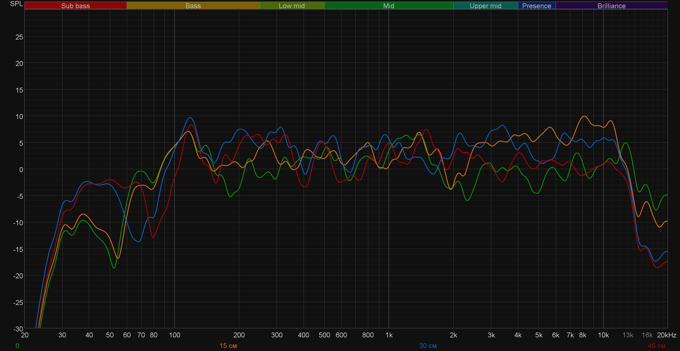Screen dimensions: 680x351
Task: Click the Brilliance band header
Action: pyautogui.click(x=611, y=6)
